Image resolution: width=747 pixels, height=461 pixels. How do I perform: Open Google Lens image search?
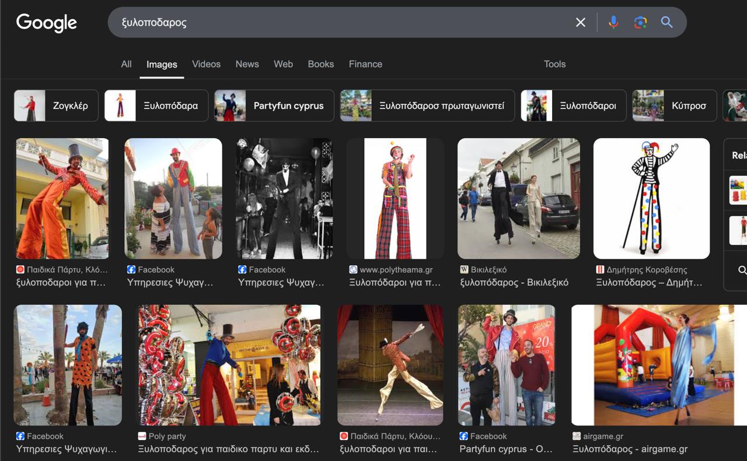640,22
